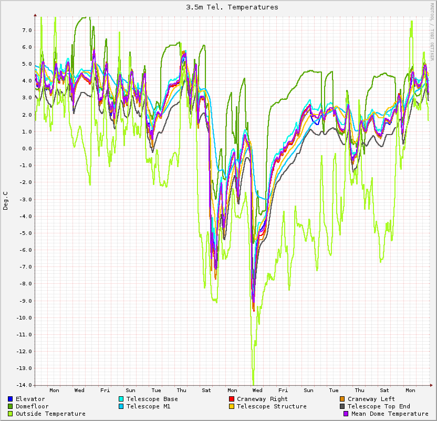Screen dimensions: 437x421
Task: Click the 'Domefloor' legend label text
Action: tap(32, 406)
